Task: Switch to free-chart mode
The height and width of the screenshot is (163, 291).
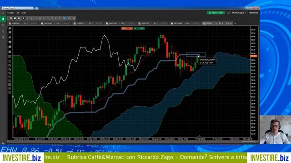Action: [x=19, y=18]
